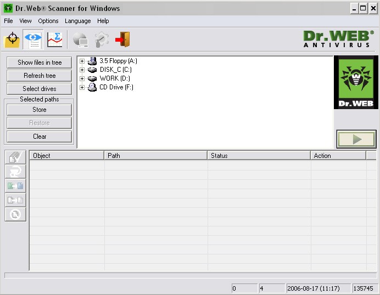
Task: Click status bar date 2006-08-17 (11:17)
Action: point(318,288)
